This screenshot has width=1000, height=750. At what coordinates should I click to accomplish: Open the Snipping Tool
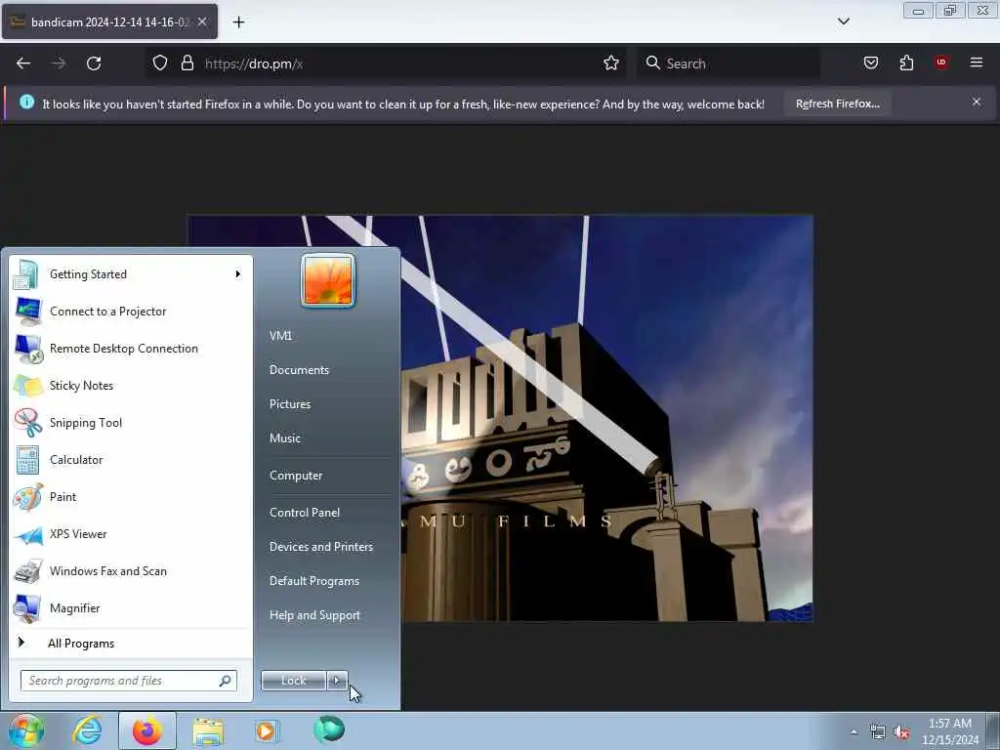(131, 422)
